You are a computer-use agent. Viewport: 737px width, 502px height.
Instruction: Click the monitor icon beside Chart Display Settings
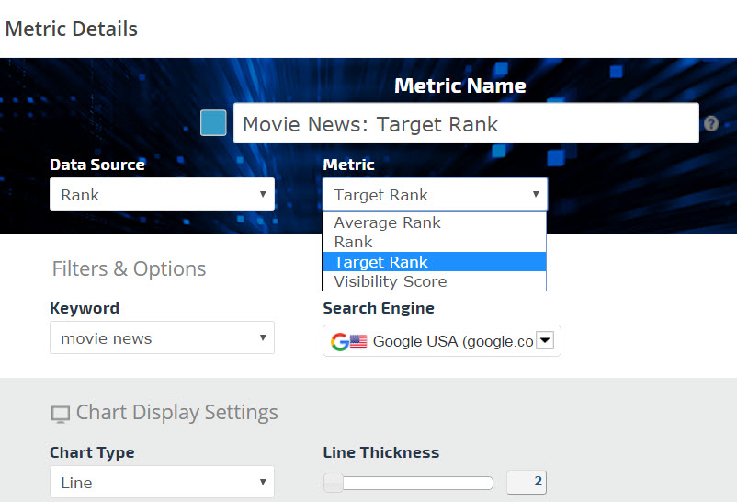[x=61, y=414]
